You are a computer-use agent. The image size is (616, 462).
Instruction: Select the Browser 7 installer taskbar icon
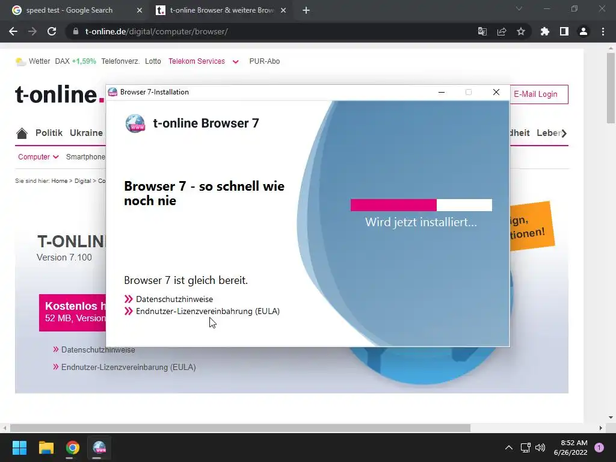pyautogui.click(x=99, y=448)
